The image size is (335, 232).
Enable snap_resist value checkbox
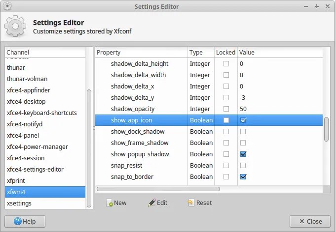(243, 165)
